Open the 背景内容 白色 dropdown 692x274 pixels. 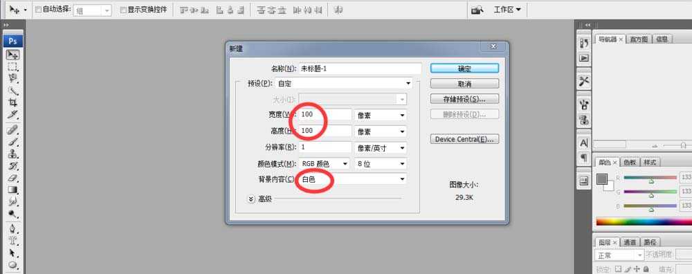pos(353,179)
